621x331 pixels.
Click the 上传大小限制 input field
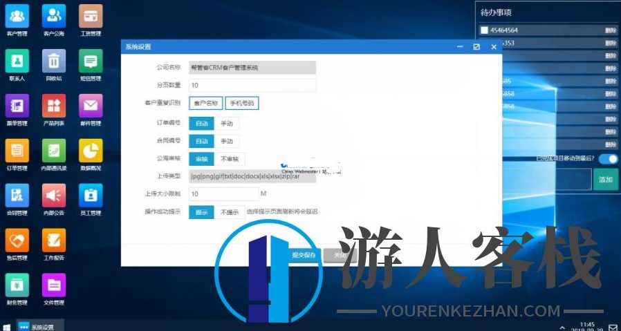224,194
